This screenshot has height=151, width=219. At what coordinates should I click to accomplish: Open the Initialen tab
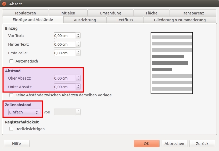[x=68, y=13]
